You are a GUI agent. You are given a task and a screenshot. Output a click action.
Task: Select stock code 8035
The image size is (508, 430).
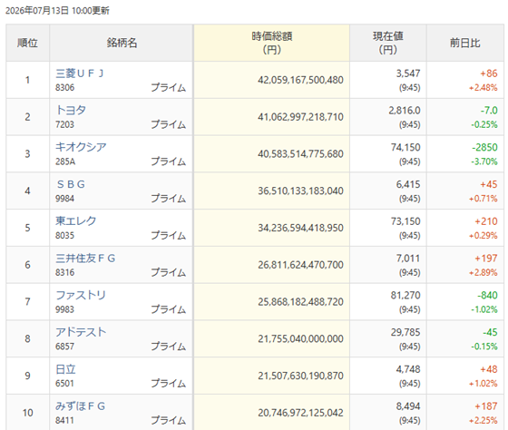[64, 235]
